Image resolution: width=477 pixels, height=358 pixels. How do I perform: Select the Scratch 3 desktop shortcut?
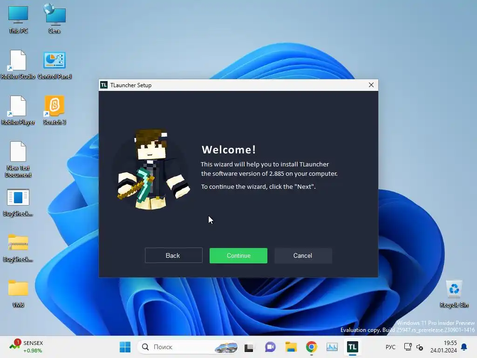pyautogui.click(x=55, y=110)
